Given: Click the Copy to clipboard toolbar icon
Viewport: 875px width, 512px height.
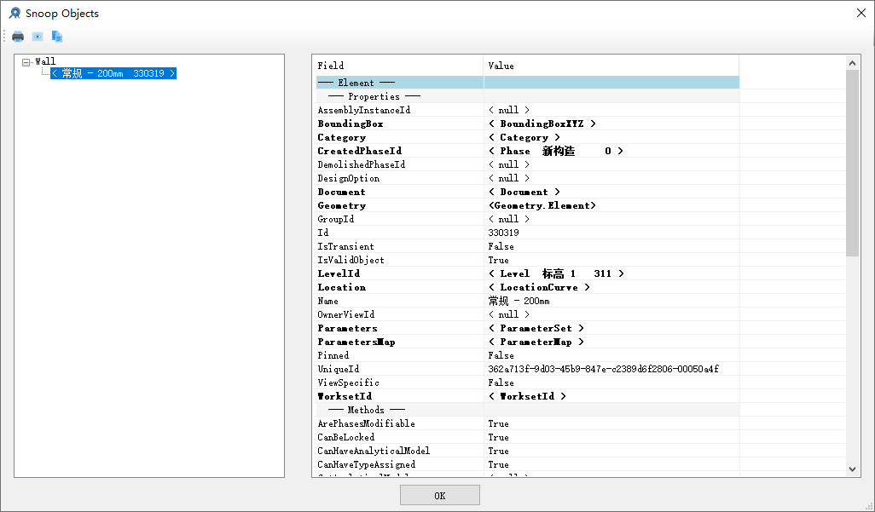Looking at the screenshot, I should (57, 37).
